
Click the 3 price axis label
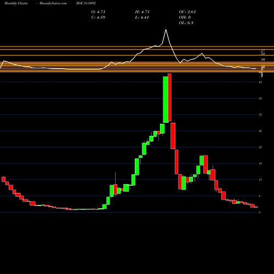pyautogui.click(x=260, y=213)
